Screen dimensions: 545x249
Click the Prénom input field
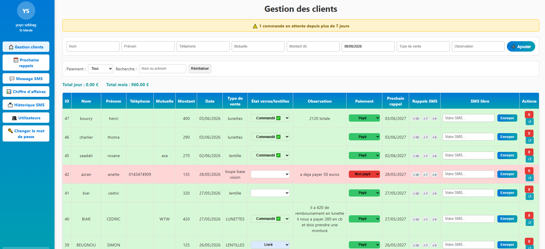[x=148, y=46]
